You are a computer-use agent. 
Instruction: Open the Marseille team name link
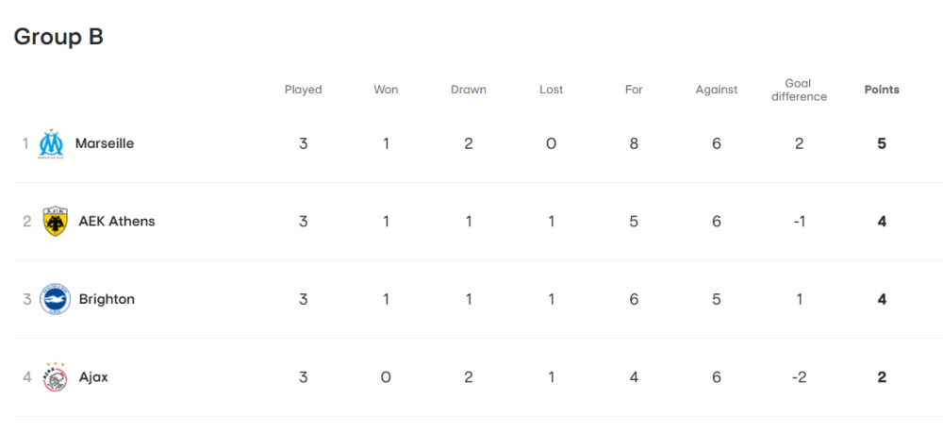(105, 143)
